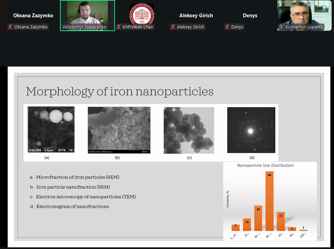Click the 'Contents, %' axis label
This screenshot has width=334, height=249.
pyautogui.click(x=228, y=199)
